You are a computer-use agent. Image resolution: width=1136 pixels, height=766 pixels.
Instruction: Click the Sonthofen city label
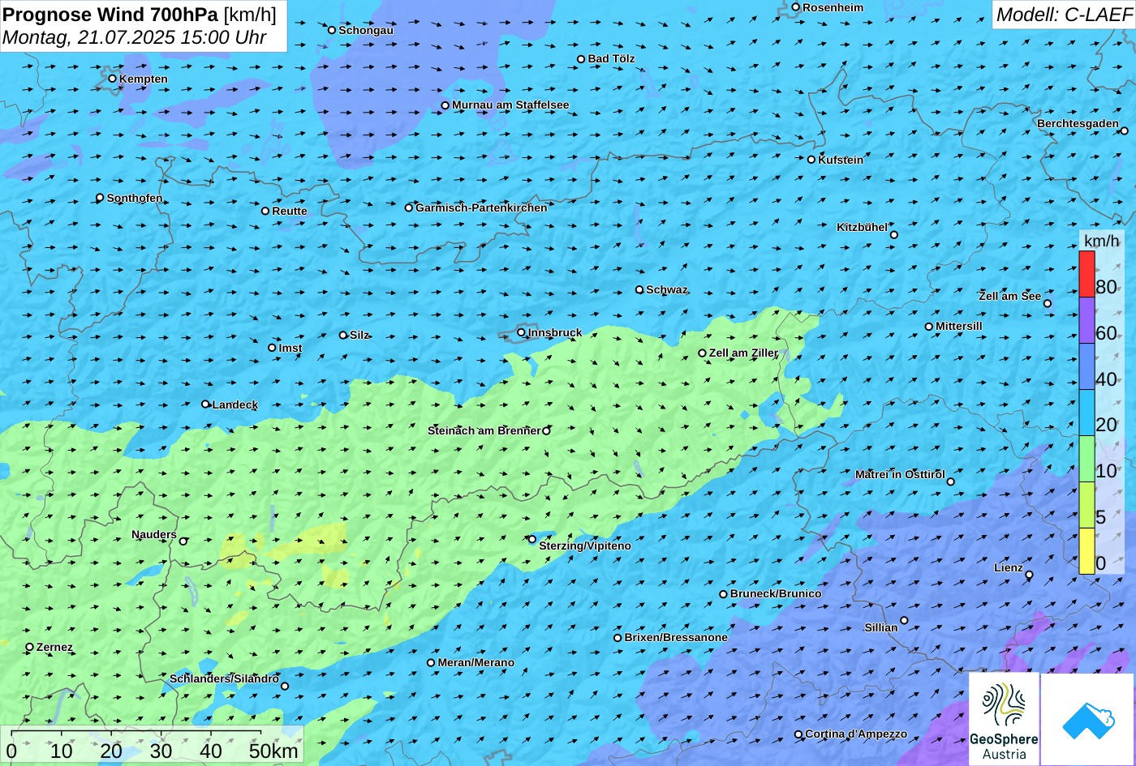[135, 198]
